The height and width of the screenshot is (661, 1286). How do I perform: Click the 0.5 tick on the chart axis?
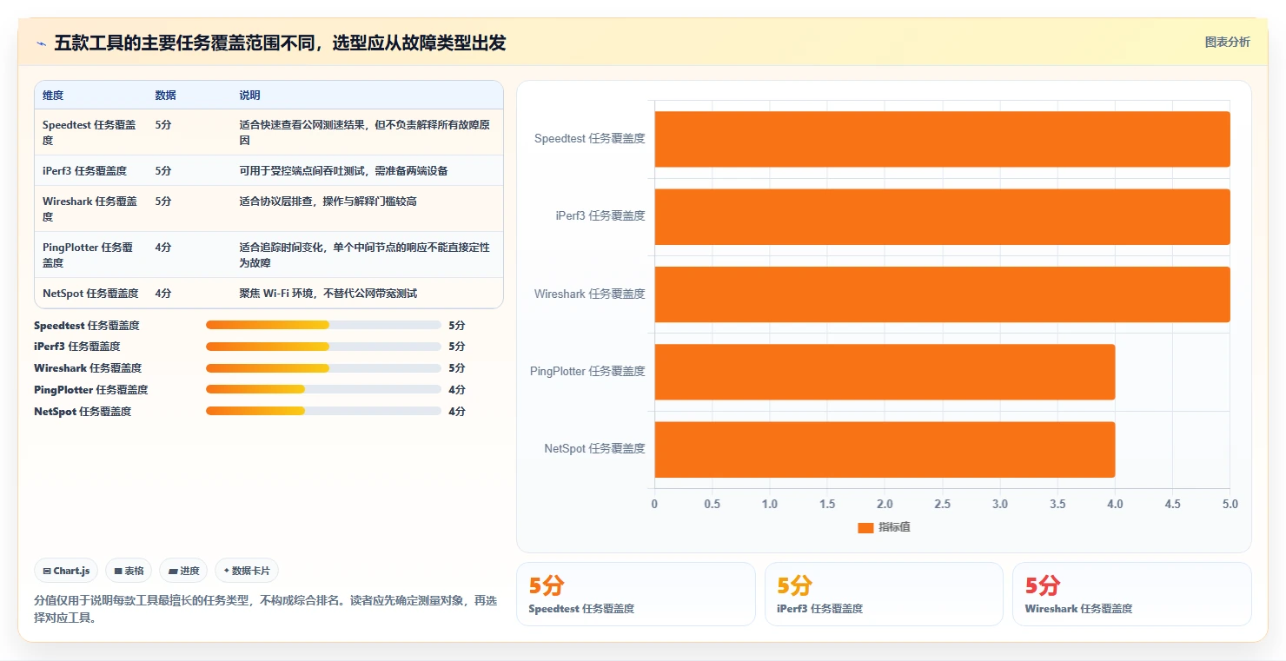tap(713, 504)
